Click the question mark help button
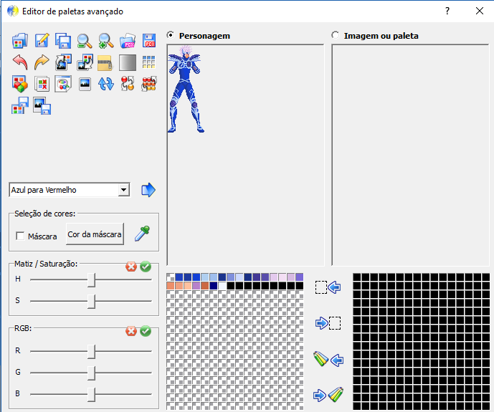494x412 pixels. [447, 11]
